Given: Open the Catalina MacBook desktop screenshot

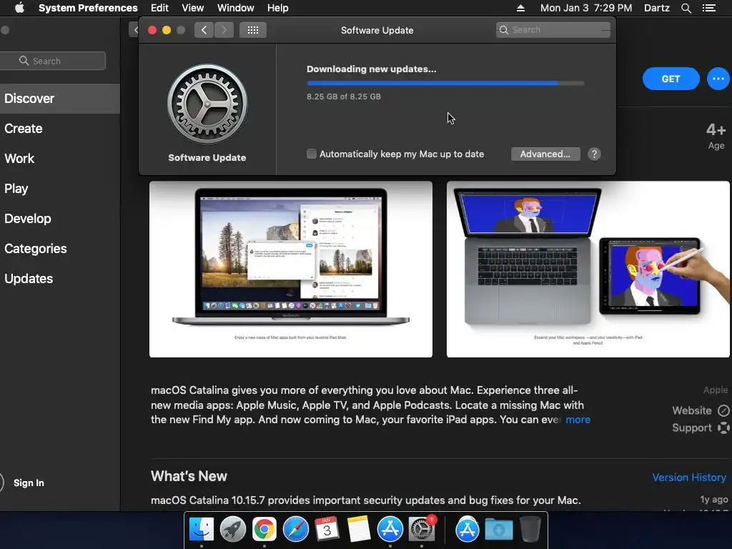Looking at the screenshot, I should [x=291, y=269].
